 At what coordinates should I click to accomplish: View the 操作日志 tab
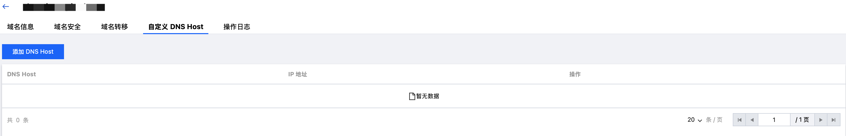[x=237, y=27]
